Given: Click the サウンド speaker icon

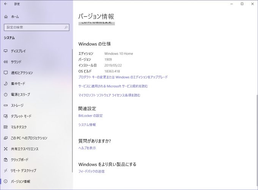Looking at the screenshot, I should tap(6, 62).
